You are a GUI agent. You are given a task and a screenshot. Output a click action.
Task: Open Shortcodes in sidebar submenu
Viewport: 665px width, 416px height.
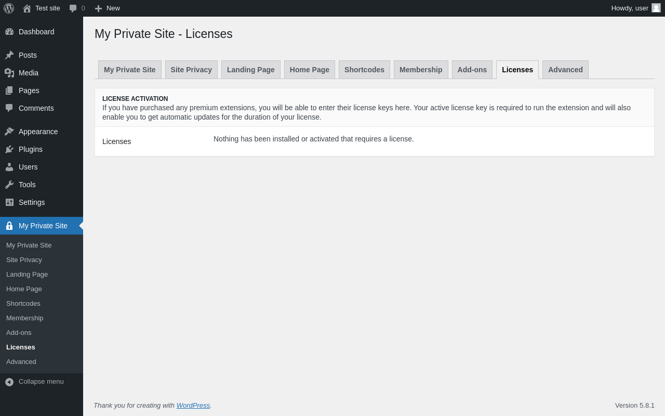23,303
